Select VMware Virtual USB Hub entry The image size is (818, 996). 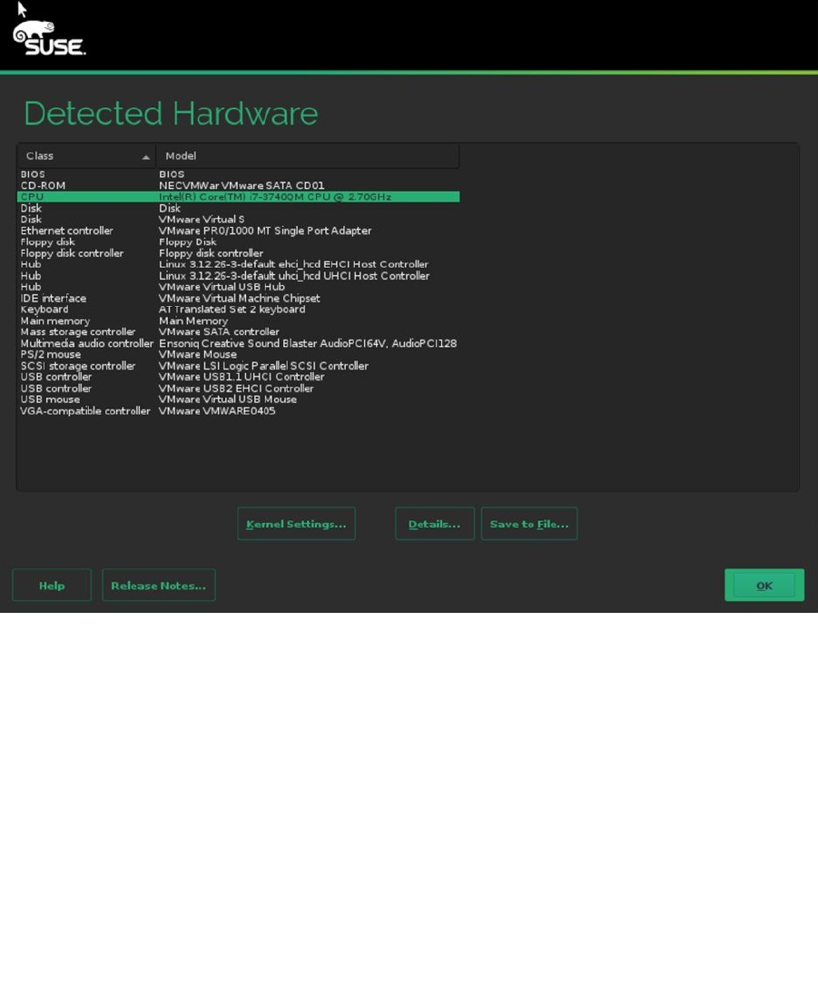tap(222, 287)
